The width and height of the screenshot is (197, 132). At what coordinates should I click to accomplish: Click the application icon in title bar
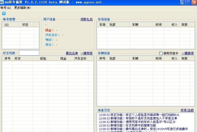click(2, 2)
